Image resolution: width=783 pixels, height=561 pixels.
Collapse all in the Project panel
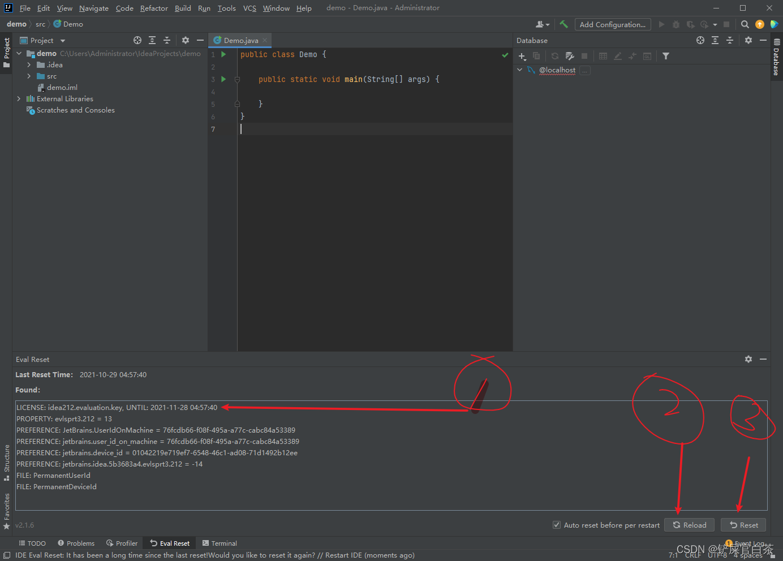(x=167, y=40)
